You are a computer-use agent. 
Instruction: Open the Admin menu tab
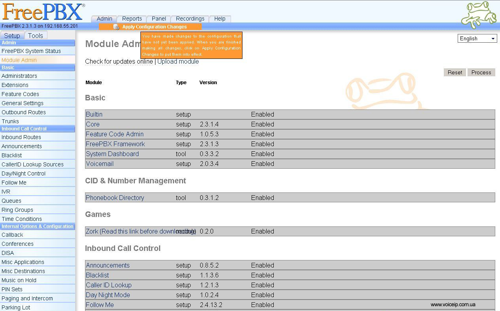pos(104,19)
